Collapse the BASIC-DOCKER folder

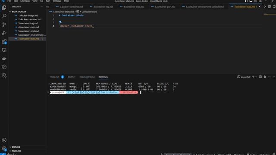[x=19, y=12]
